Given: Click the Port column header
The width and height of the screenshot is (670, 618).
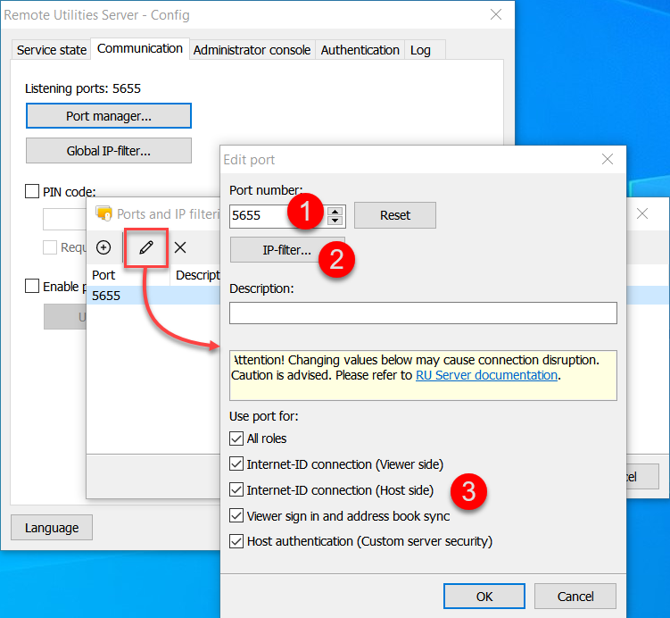Looking at the screenshot, I should point(128,275).
